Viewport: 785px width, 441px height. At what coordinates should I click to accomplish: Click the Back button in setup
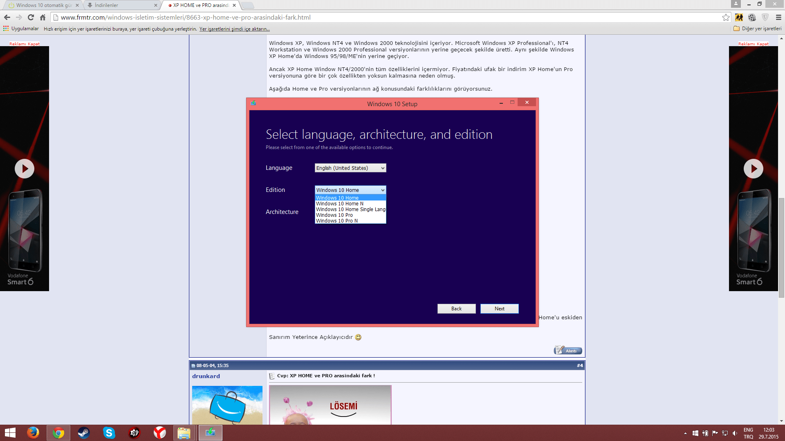pyautogui.click(x=456, y=309)
